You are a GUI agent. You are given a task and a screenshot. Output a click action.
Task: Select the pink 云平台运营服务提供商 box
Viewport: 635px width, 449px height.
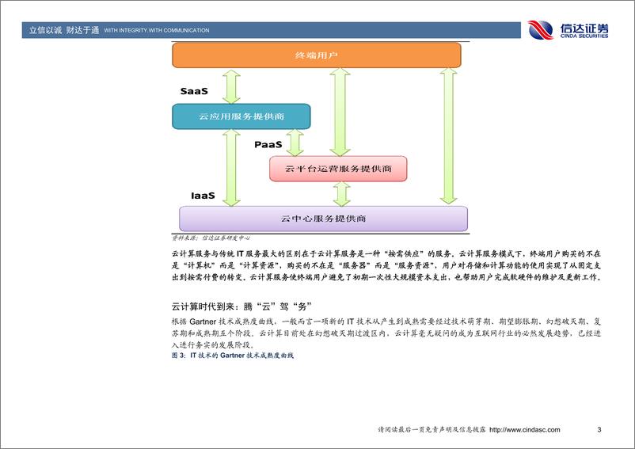[338, 169]
